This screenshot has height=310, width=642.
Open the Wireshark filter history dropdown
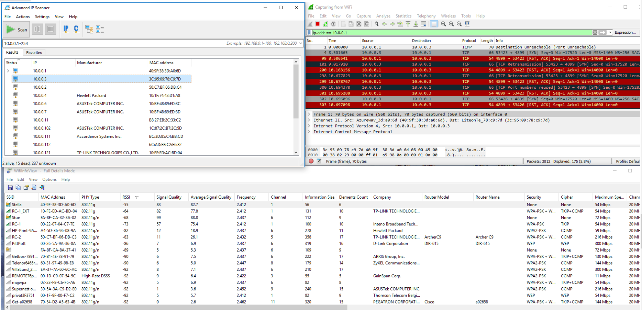[x=610, y=33]
